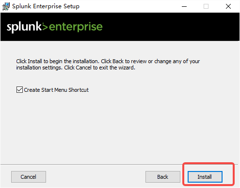
Task: Click the 'Create Start Menu Shortcut' label text
Action: [x=56, y=90]
